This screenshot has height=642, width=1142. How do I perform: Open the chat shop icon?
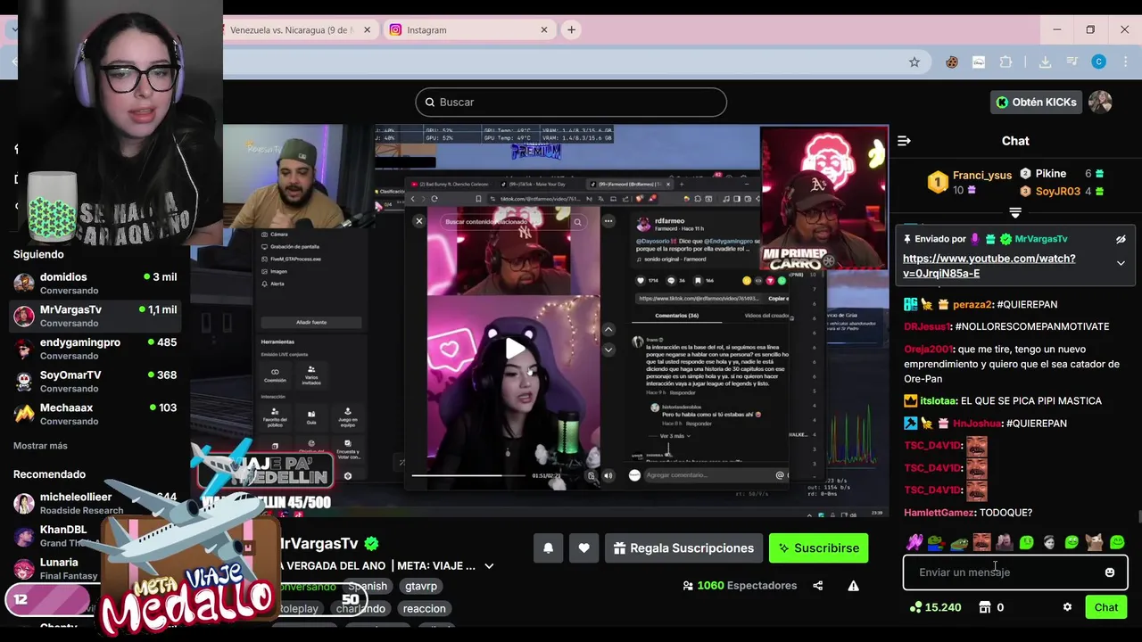tap(985, 607)
